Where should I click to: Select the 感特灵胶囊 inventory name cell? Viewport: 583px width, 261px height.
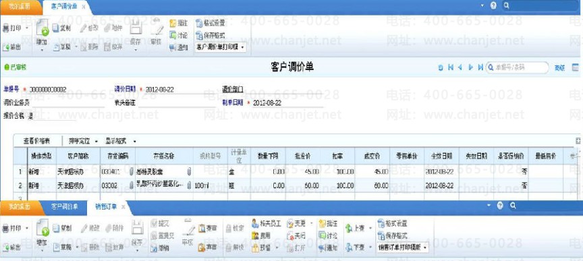165,172
